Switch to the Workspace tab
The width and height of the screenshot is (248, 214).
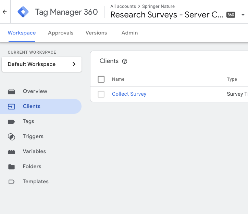tap(22, 33)
